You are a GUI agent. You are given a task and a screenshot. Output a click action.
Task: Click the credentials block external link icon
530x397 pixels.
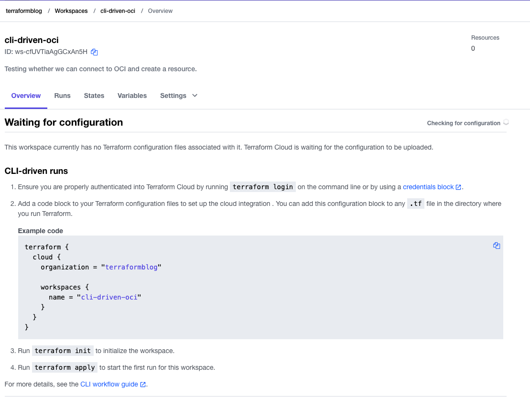(x=458, y=187)
